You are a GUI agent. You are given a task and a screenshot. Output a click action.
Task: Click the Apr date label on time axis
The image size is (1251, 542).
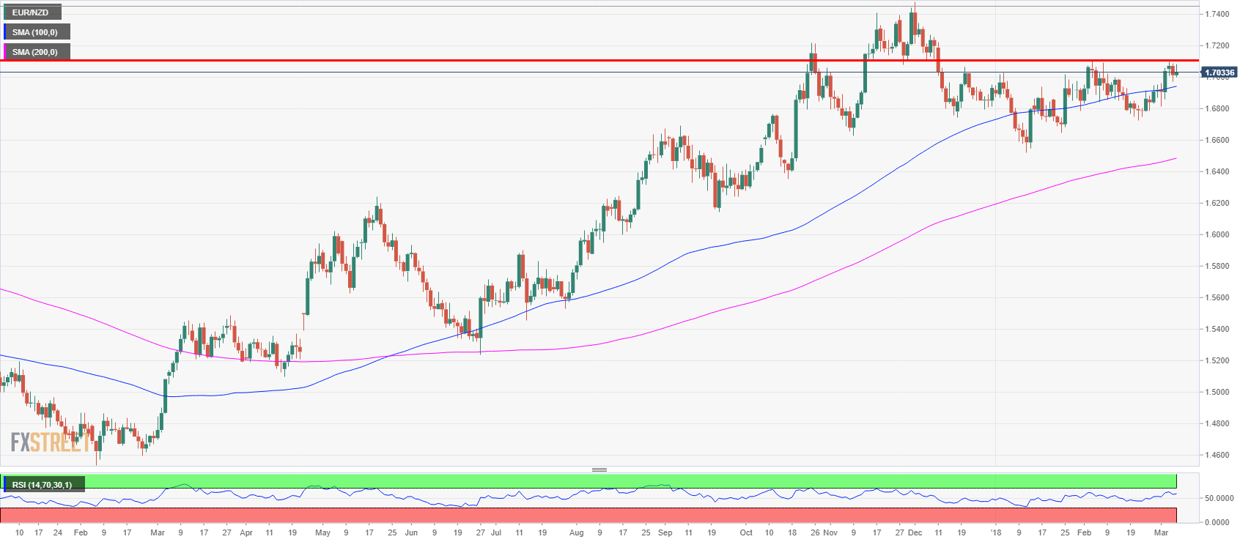coord(246,532)
